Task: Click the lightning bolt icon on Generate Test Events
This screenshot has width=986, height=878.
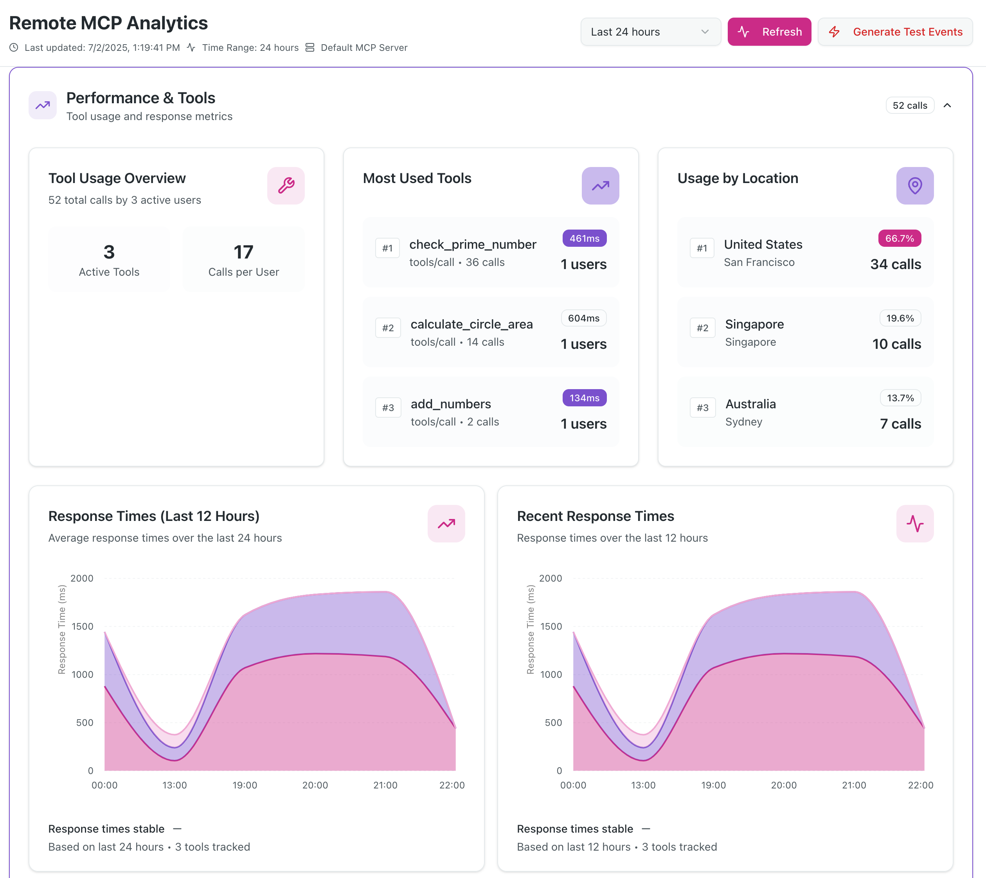Action: click(x=834, y=32)
